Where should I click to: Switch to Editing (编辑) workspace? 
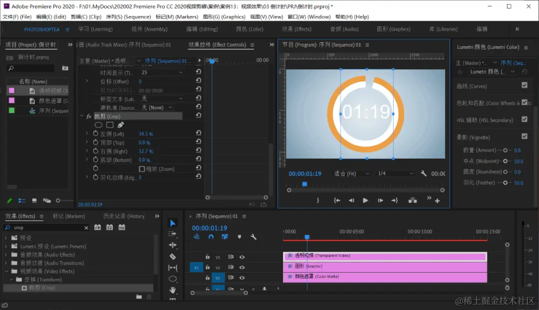point(202,29)
